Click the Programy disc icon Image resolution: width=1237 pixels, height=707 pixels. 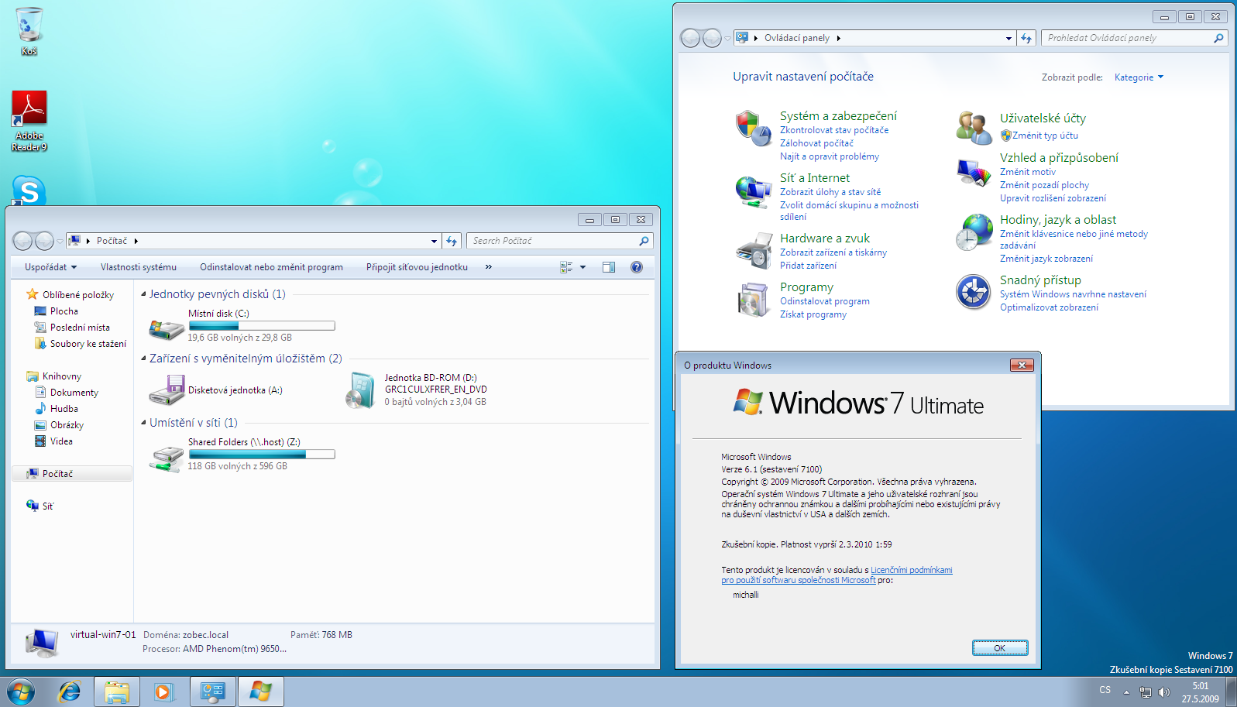coord(753,299)
